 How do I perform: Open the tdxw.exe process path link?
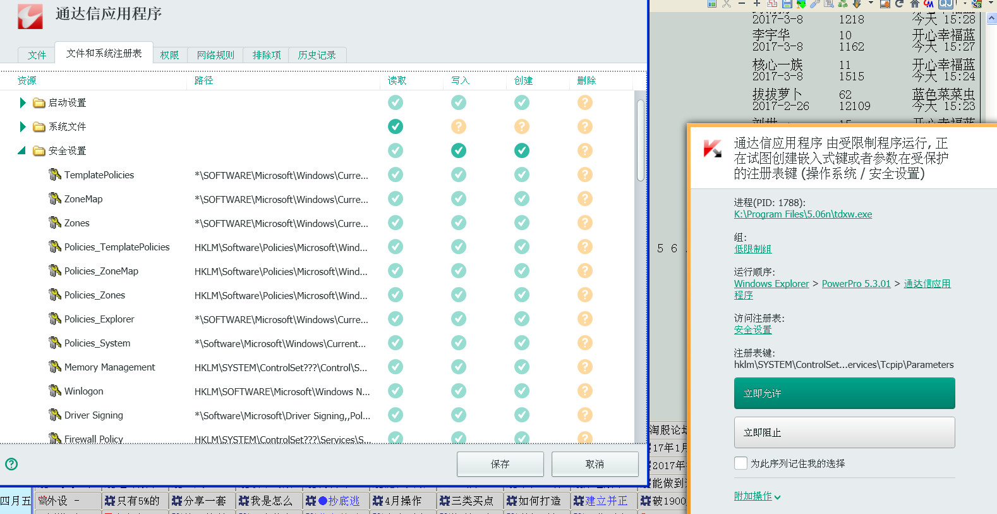803,214
